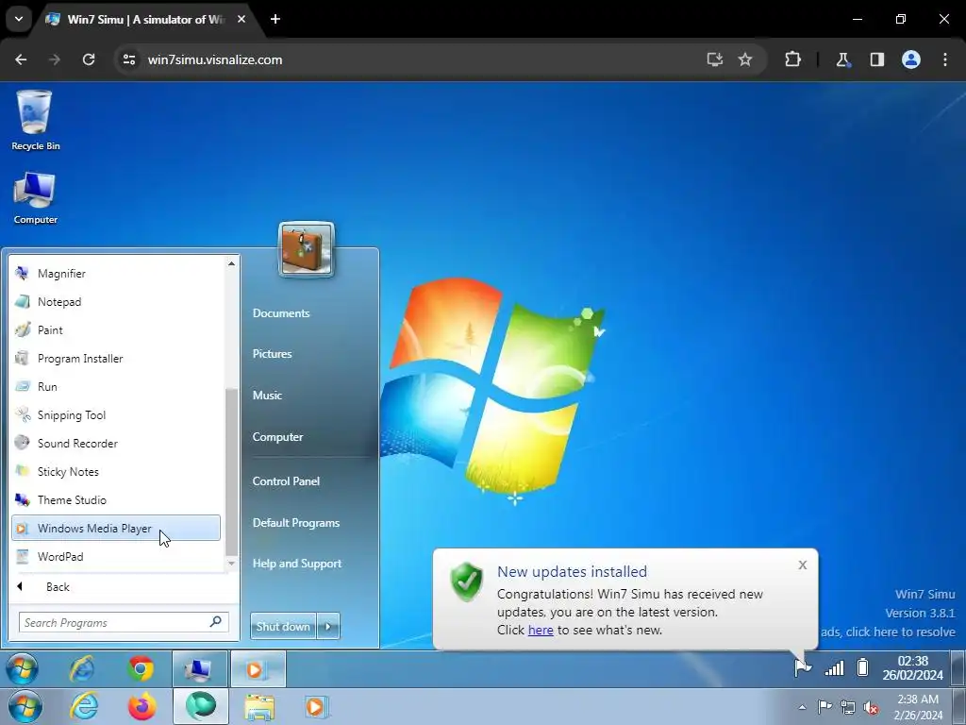Screen dimensions: 966x725
Task: Click the network signal icon in simulator tray
Action: tap(834, 667)
